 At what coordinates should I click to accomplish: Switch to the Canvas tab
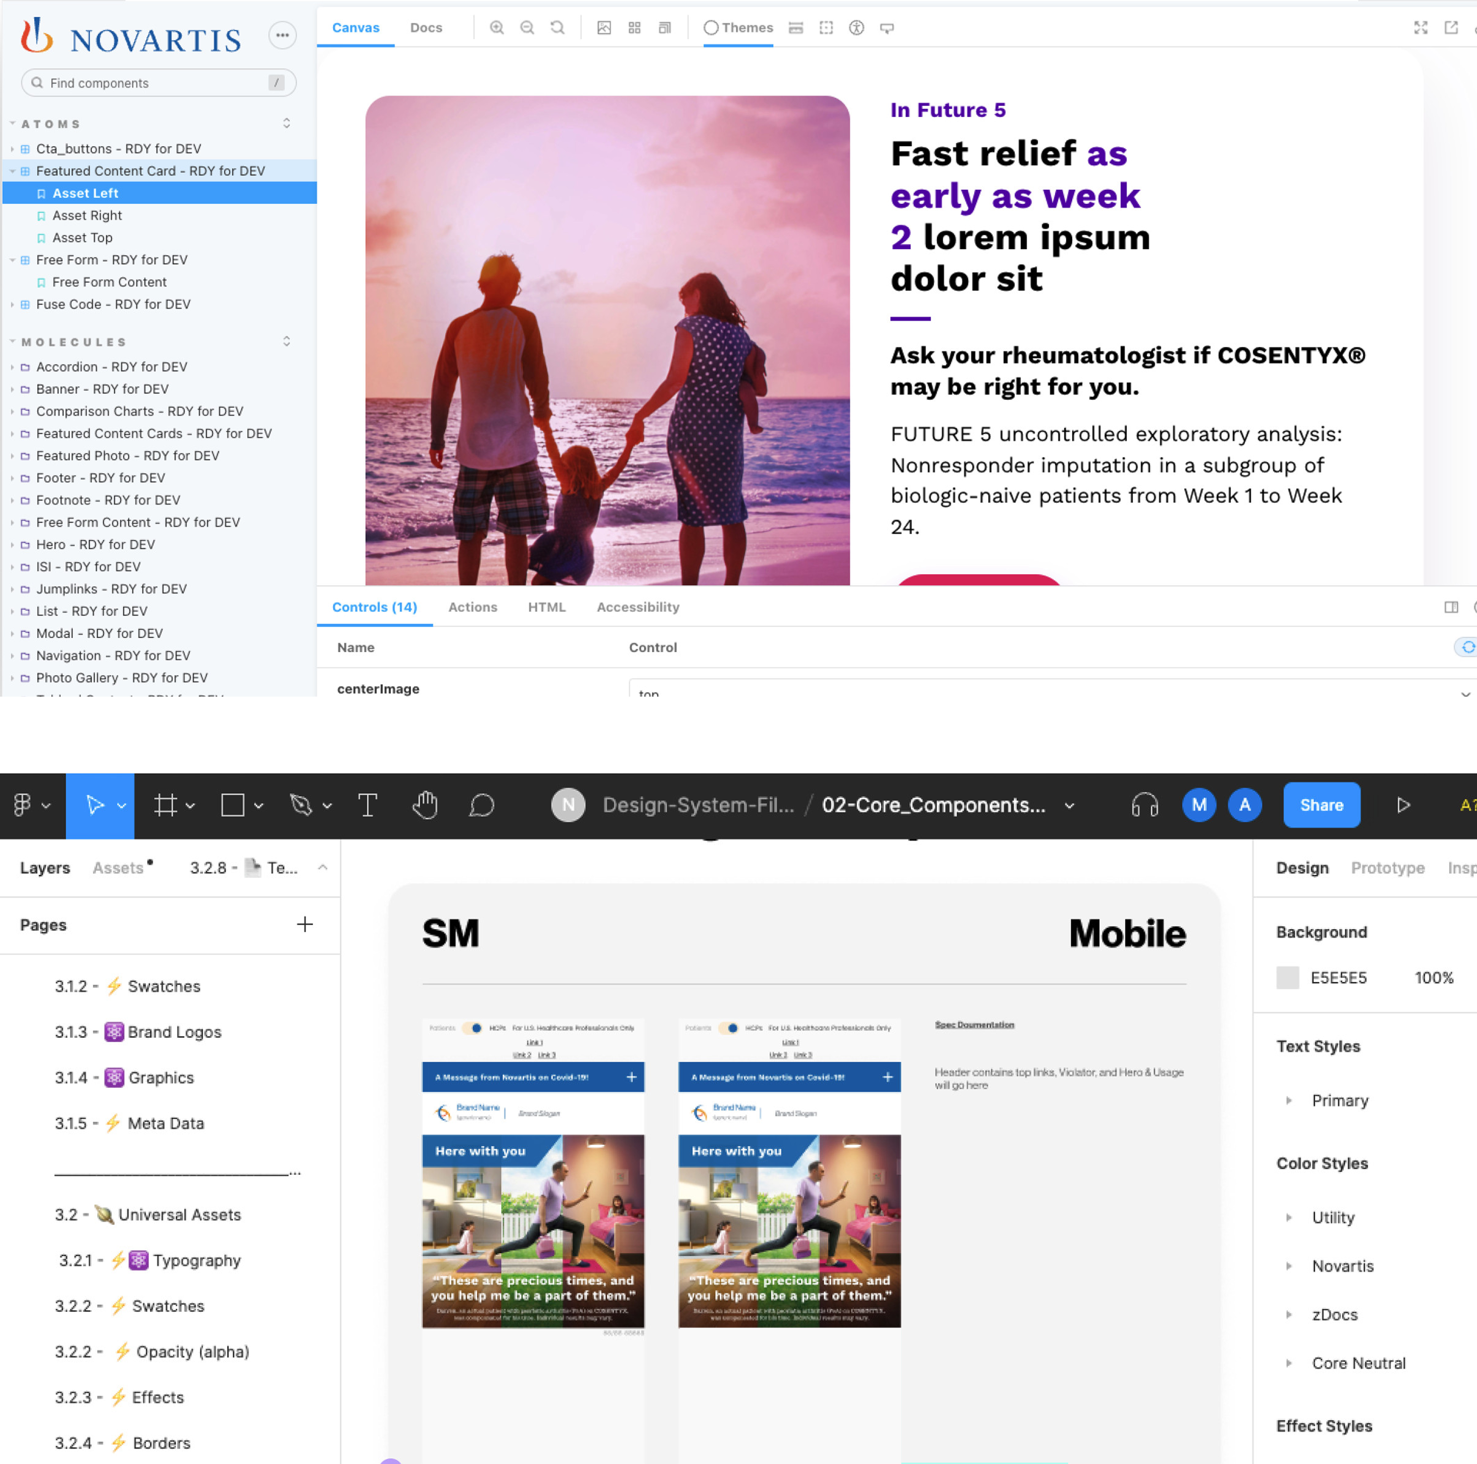click(356, 27)
